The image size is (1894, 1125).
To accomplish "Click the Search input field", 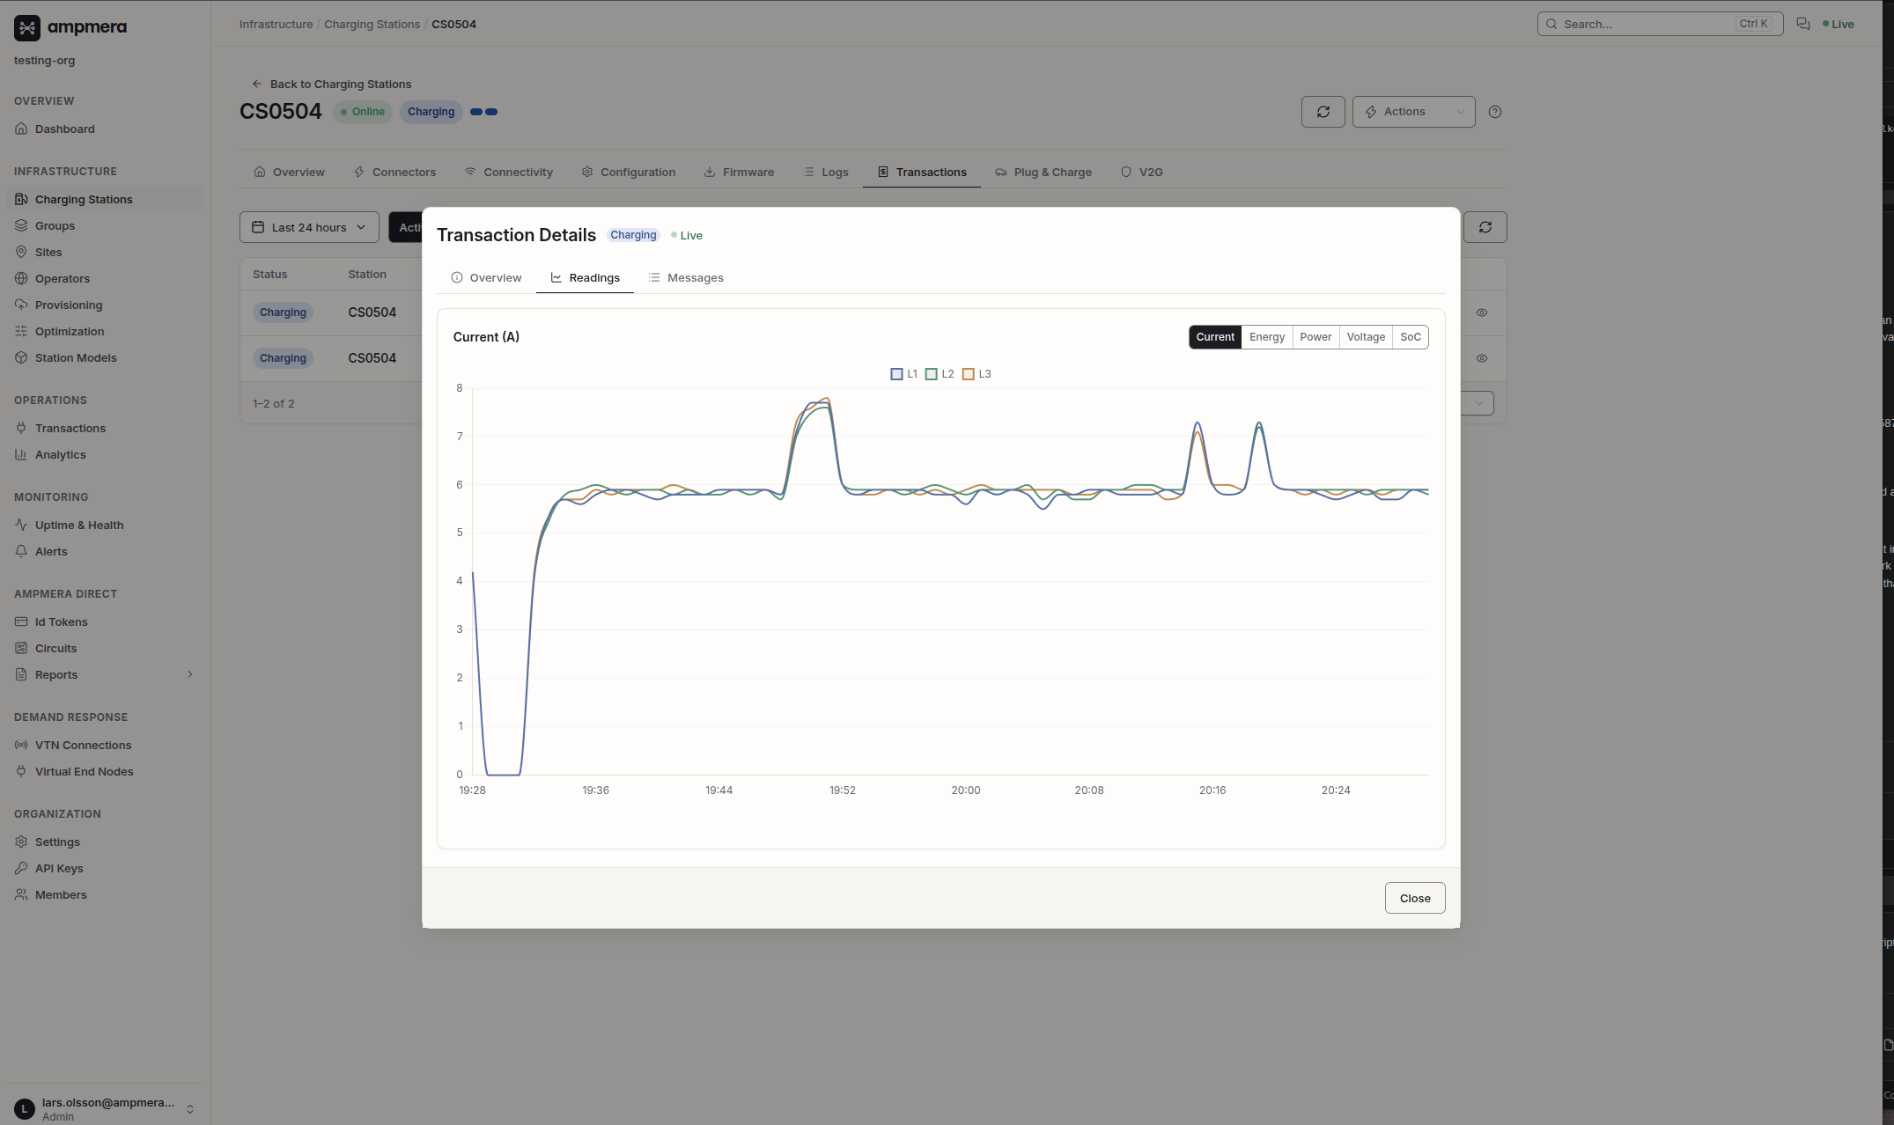I will [x=1660, y=24].
